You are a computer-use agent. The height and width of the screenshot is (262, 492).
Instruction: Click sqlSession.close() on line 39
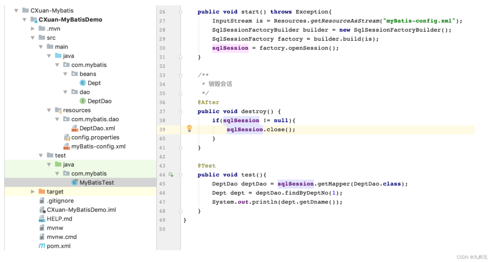click(x=261, y=130)
